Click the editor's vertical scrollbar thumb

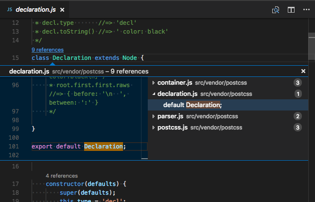pyautogui.click(x=311, y=47)
